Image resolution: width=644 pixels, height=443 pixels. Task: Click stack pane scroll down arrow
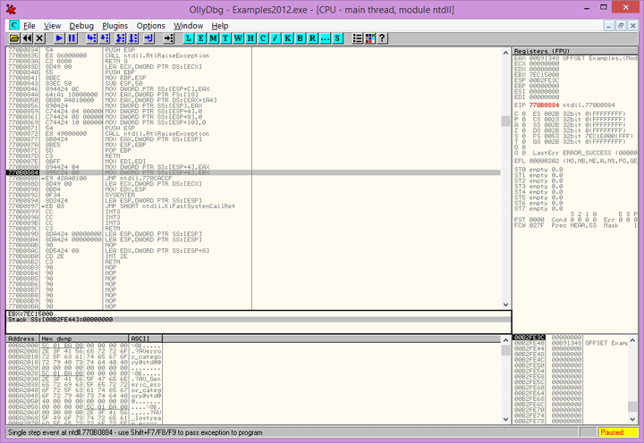pos(632,419)
